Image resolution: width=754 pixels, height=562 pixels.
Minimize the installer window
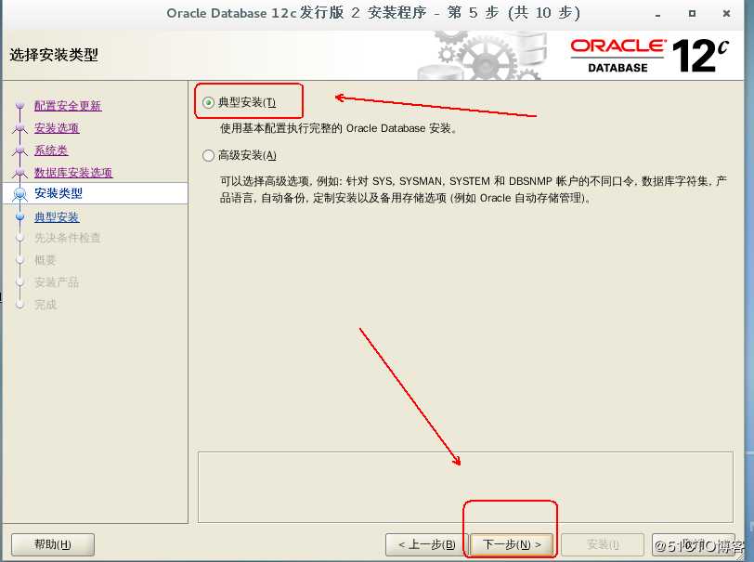coord(657,14)
